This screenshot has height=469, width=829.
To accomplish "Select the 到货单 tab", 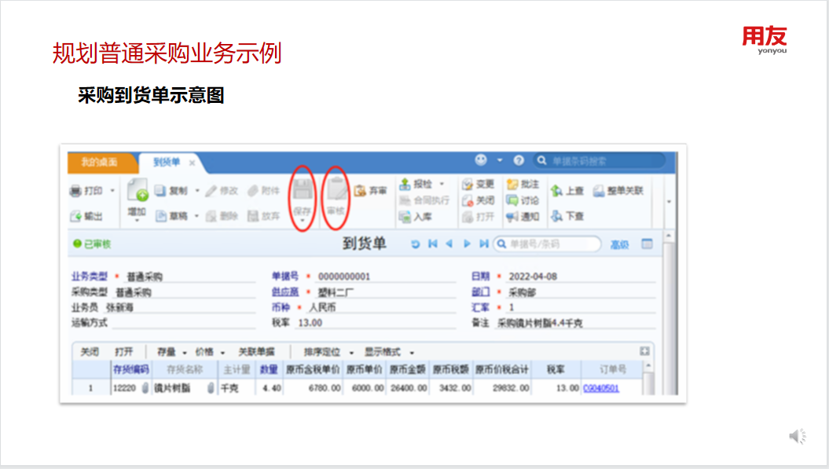I will point(167,163).
